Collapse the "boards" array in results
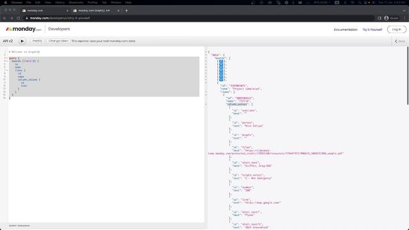Screen dimensions: 409x230 coord(206,58)
